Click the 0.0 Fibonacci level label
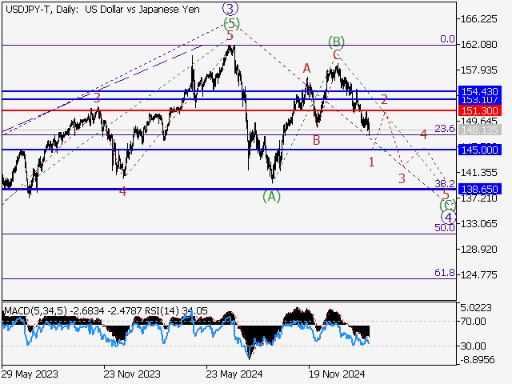Screen dimensions: 512x384 pos(447,39)
